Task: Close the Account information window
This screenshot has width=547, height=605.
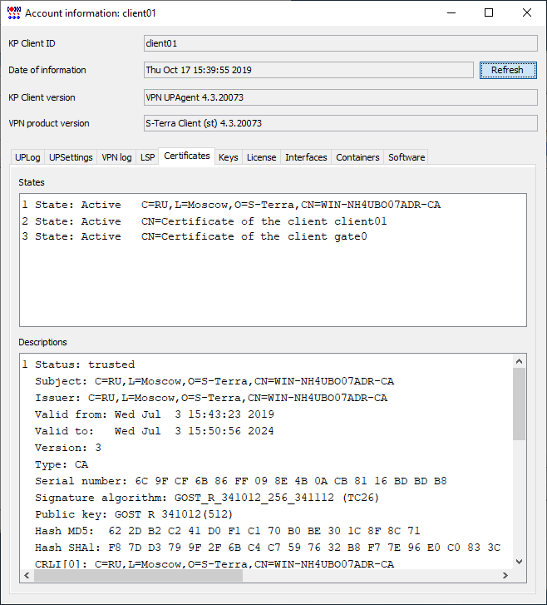Action: (x=527, y=12)
